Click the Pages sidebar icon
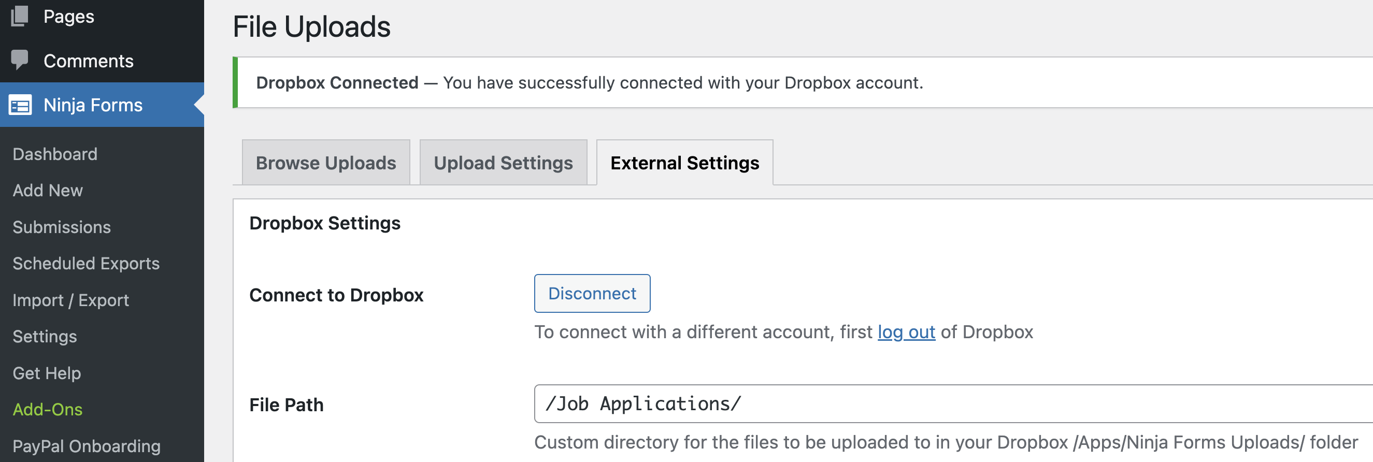The height and width of the screenshot is (462, 1373). [x=20, y=16]
